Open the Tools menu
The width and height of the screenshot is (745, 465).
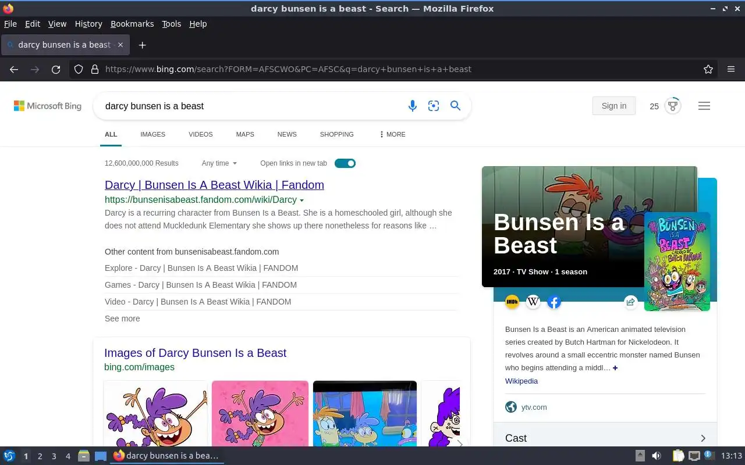click(171, 24)
